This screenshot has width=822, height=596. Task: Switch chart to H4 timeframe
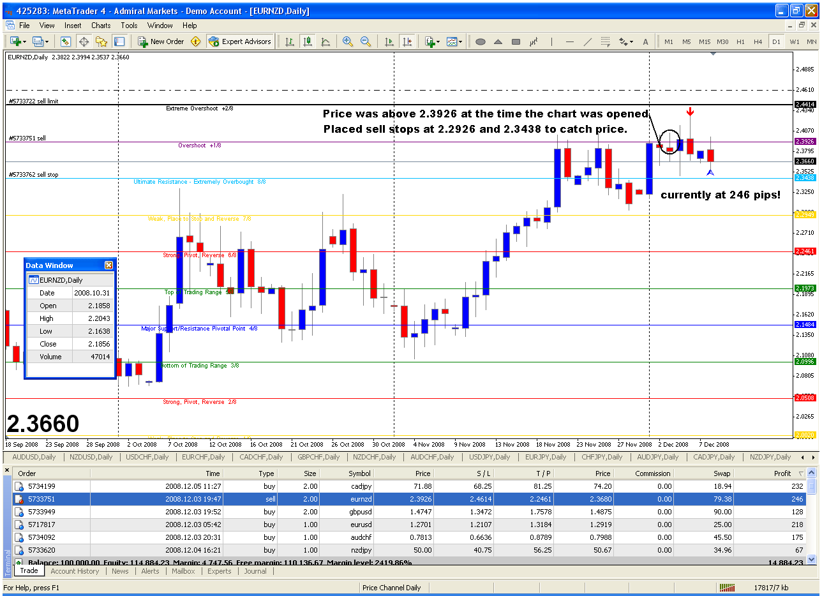(x=758, y=41)
